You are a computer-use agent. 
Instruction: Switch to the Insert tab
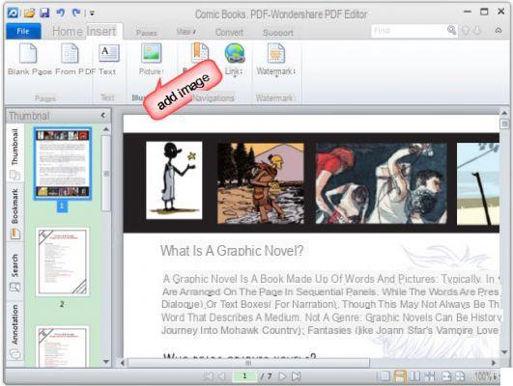pyautogui.click(x=101, y=32)
